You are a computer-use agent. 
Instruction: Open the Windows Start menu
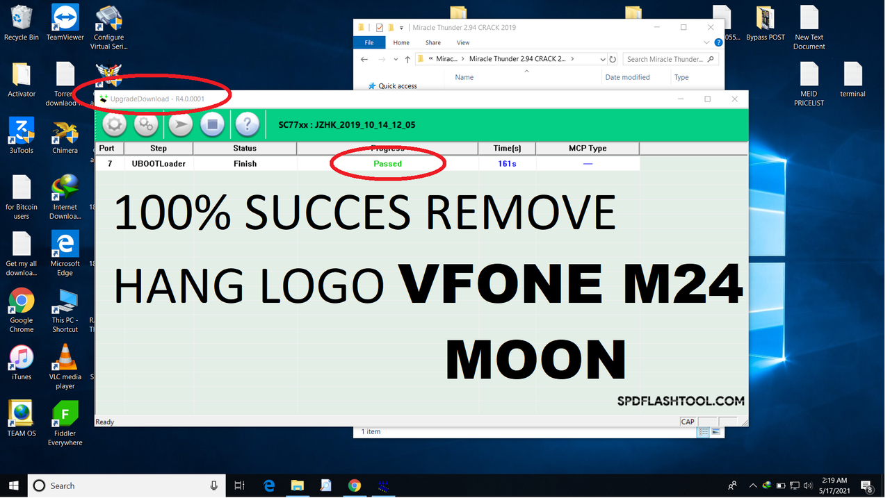coord(13,485)
